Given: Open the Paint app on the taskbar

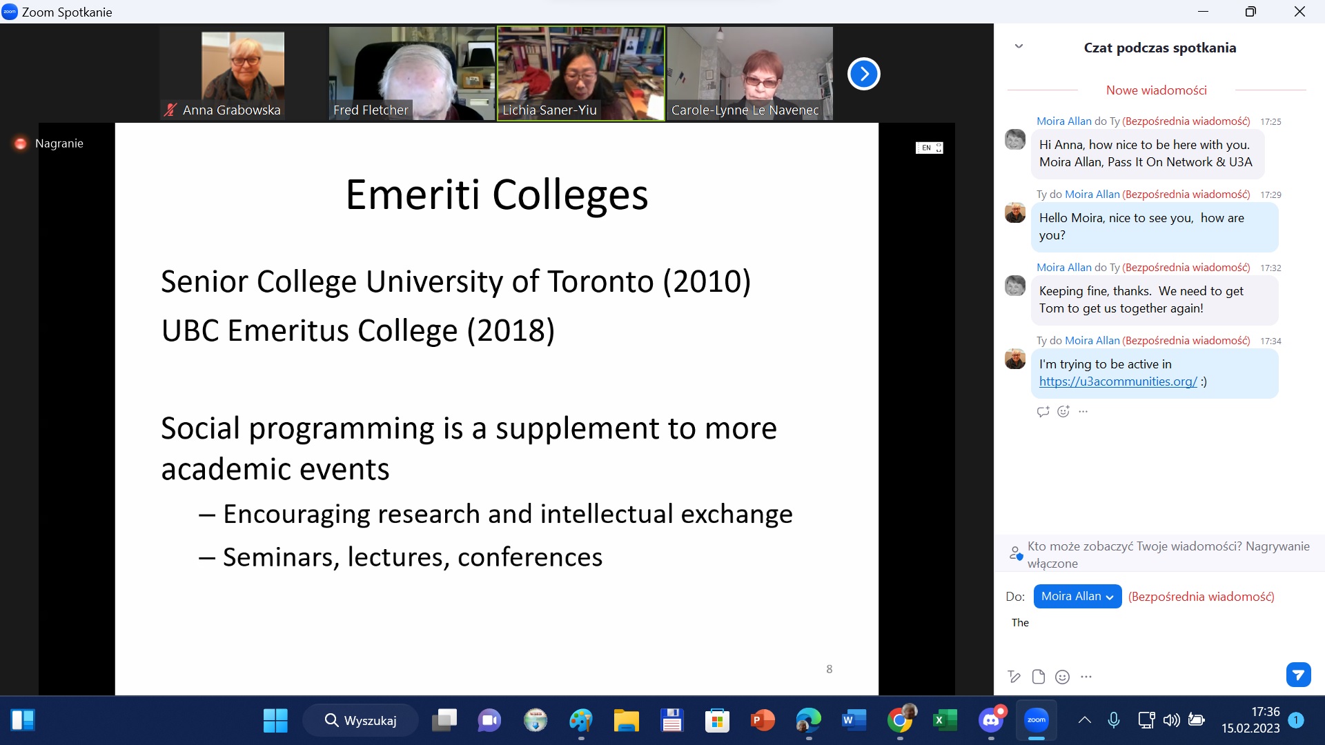Looking at the screenshot, I should tap(580, 721).
